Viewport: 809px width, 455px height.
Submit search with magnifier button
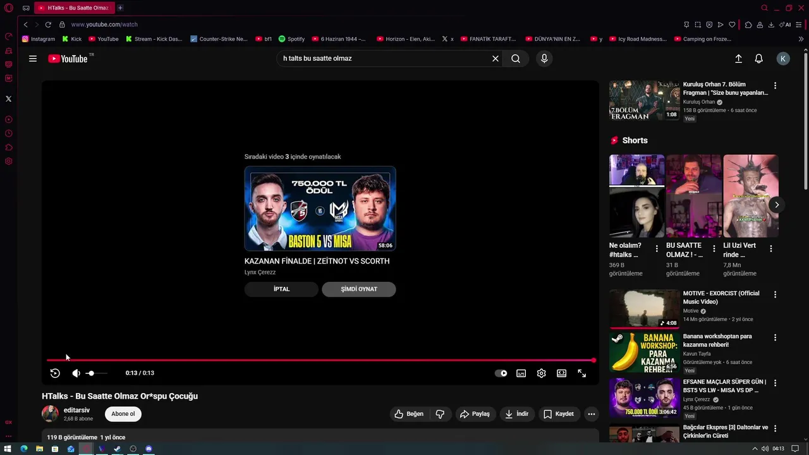(x=516, y=59)
